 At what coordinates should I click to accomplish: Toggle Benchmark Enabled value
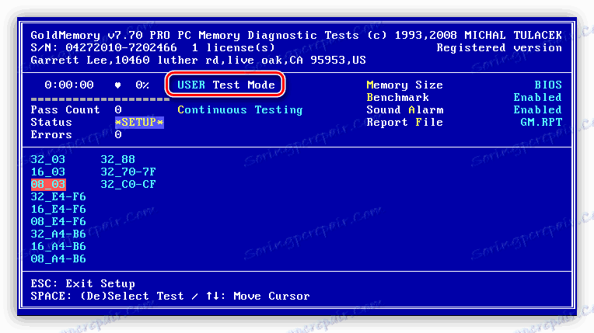[x=537, y=97]
